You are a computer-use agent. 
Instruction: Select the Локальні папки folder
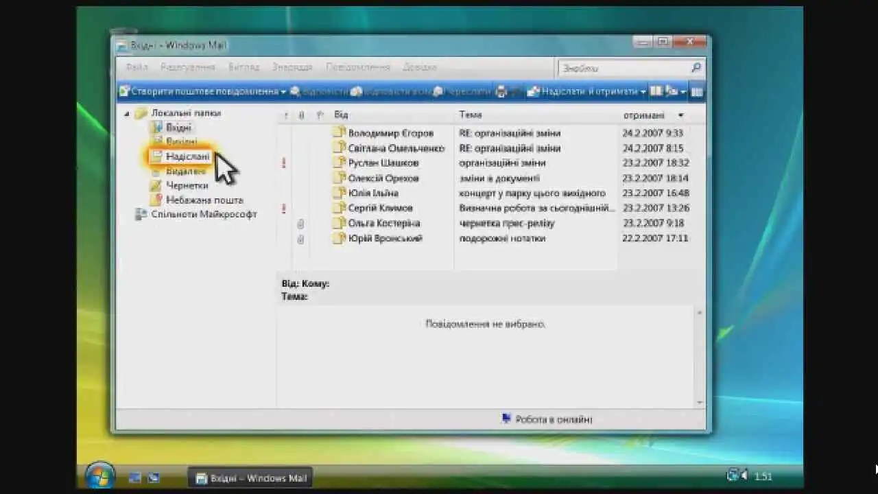click(x=186, y=113)
